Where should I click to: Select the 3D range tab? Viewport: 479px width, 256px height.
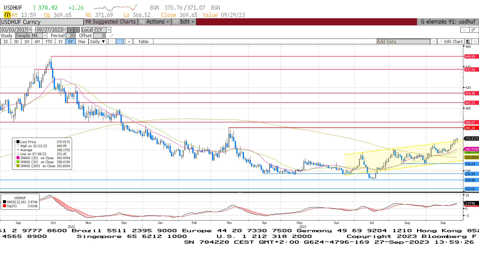pyautogui.click(x=16, y=42)
